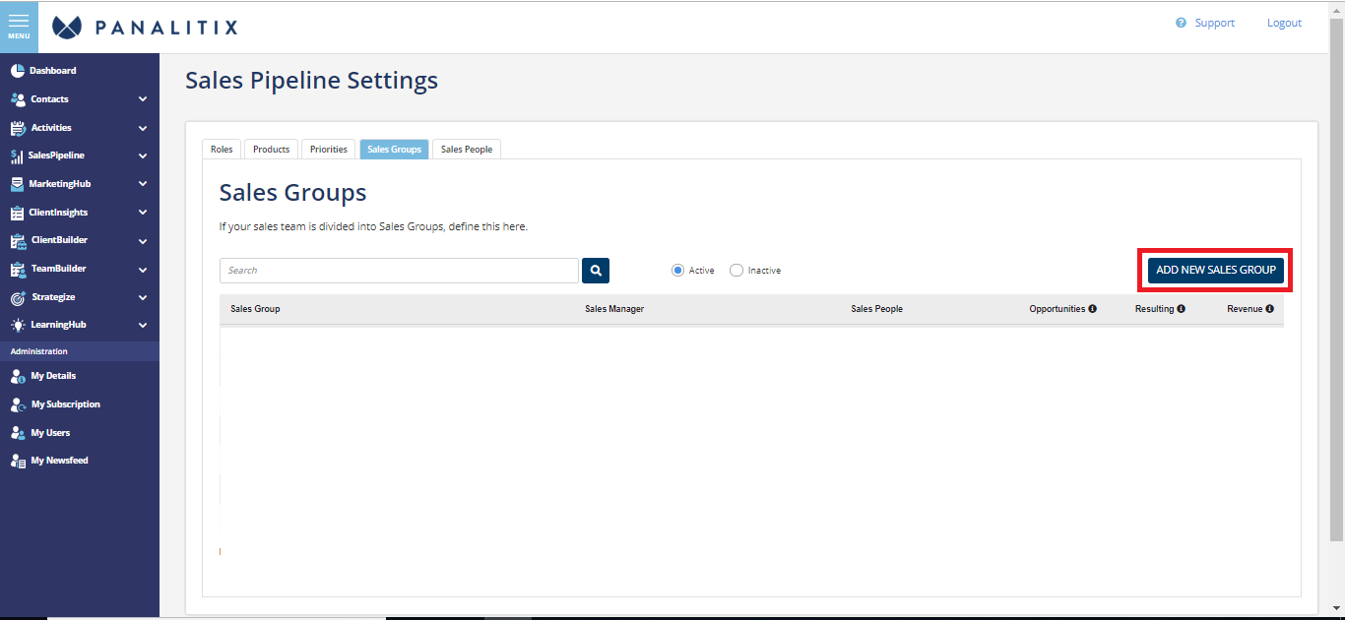Click the Opportunities column header text
Screen dimensions: 1345x620
click(1057, 309)
